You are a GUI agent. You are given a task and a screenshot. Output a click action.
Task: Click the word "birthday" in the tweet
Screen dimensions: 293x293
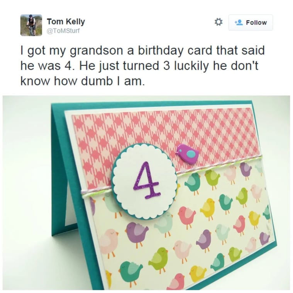tap(161, 51)
